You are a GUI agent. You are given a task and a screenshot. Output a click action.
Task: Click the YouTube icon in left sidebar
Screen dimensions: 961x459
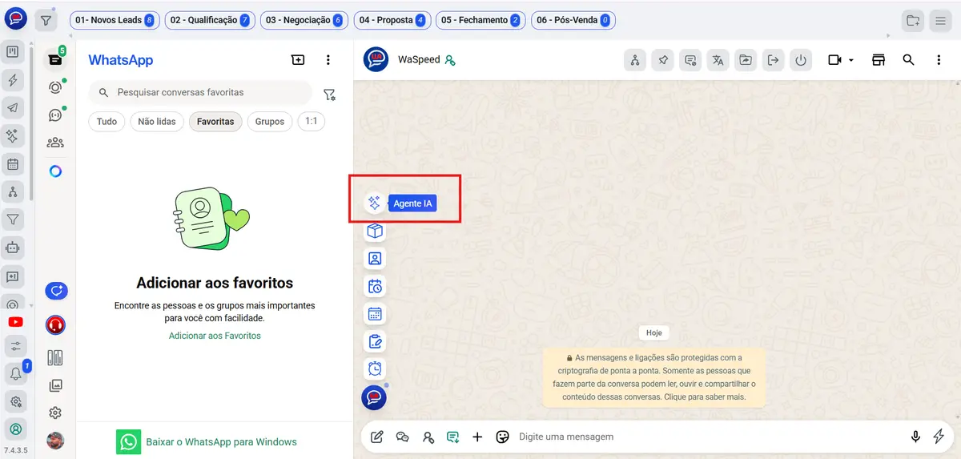click(x=14, y=322)
